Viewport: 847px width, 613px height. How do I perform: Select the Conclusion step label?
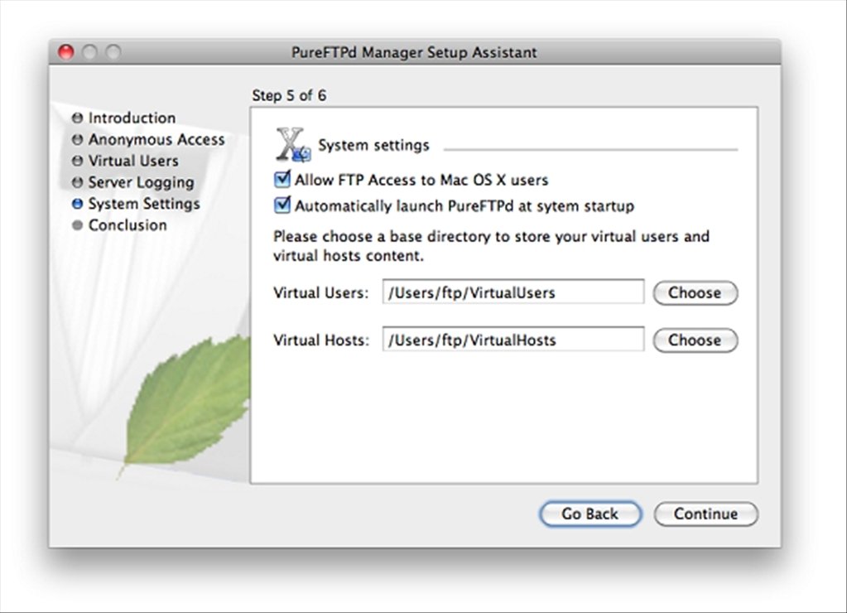point(128,224)
